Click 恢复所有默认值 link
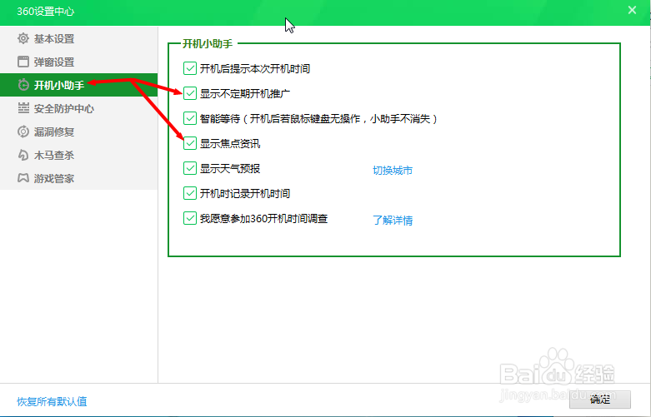 [x=52, y=401]
